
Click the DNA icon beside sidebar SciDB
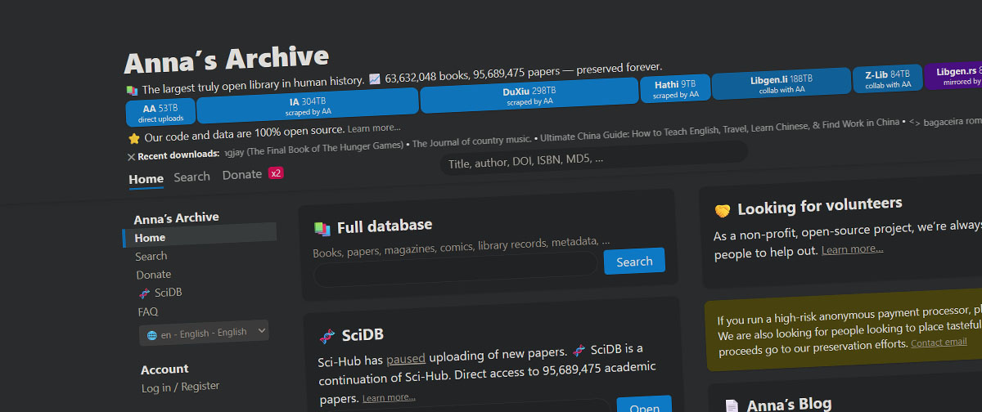(x=144, y=293)
